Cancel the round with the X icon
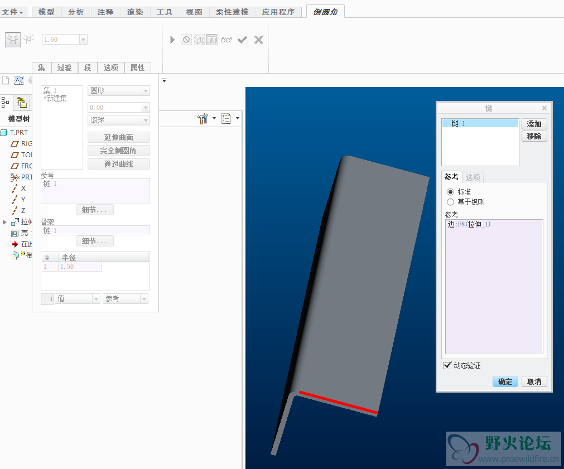 259,40
